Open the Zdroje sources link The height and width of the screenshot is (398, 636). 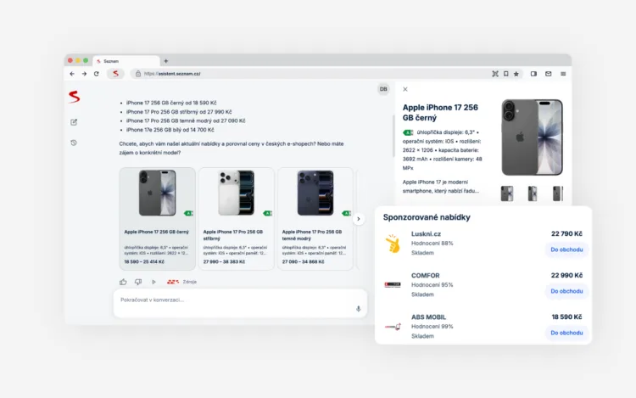[189, 282]
